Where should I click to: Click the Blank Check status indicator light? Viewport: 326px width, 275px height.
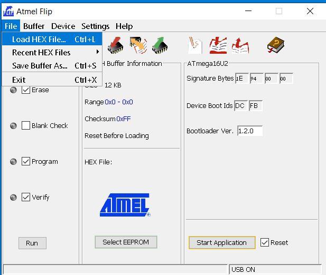[x=13, y=125]
